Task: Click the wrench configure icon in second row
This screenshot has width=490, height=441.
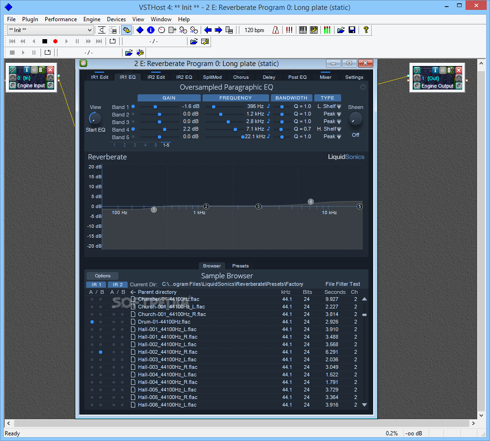Action: point(205,42)
